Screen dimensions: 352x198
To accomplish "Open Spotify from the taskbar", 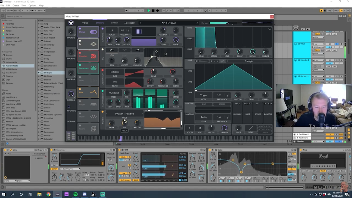I will click(x=76, y=194).
